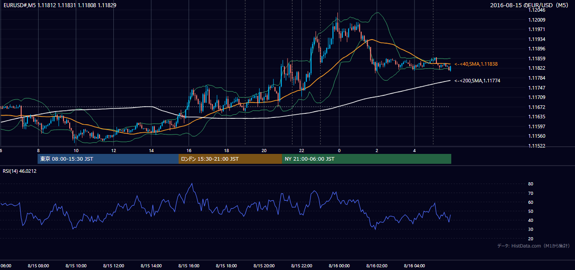The width and height of the screenshot is (575, 270).
Task: Click hour label 18 under the price chart
Action: [226, 150]
